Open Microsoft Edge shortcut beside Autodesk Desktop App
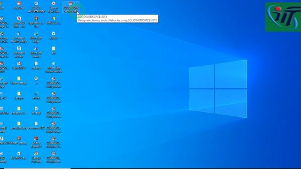The image size is (301, 169). [x=36, y=37]
